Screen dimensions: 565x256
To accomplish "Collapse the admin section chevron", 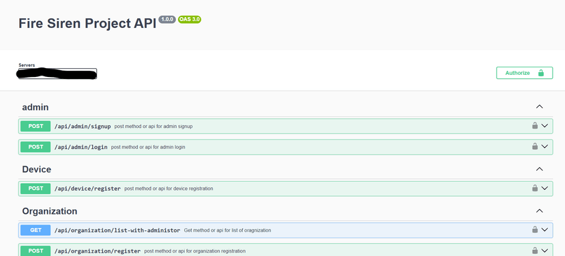I will [540, 107].
